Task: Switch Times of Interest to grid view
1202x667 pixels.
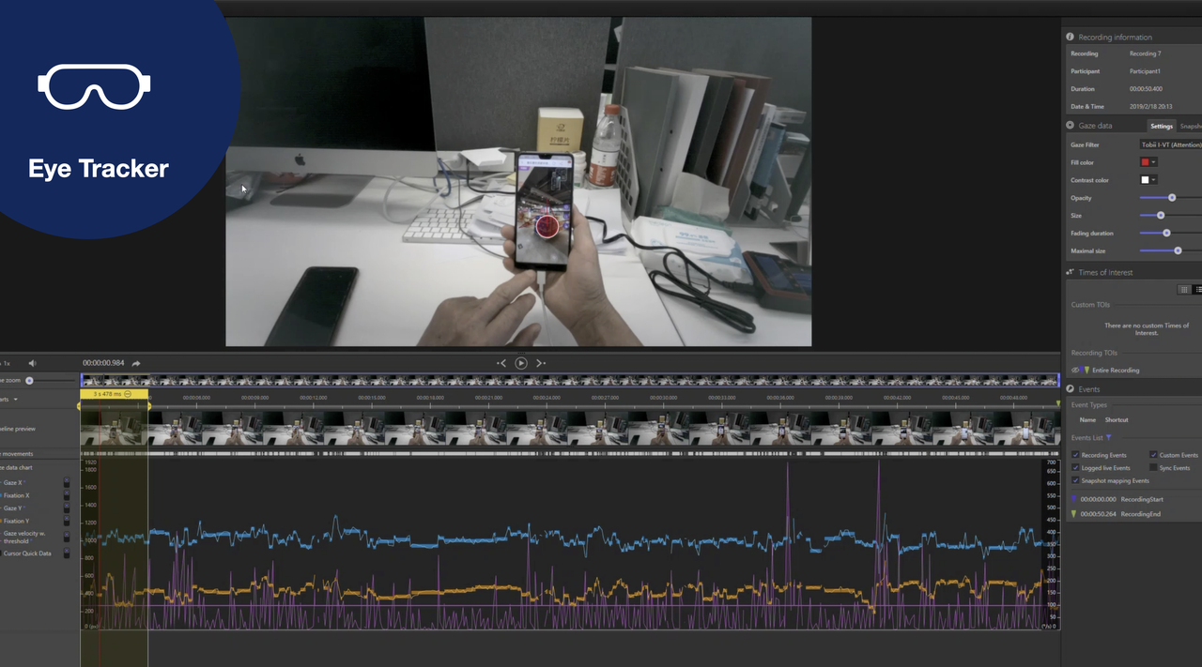Action: coord(1184,290)
